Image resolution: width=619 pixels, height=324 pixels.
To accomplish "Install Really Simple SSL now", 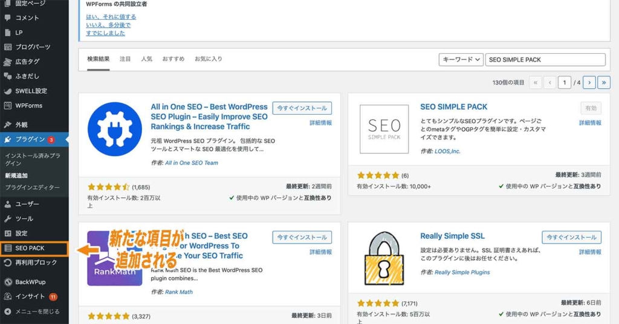I will tap(572, 237).
